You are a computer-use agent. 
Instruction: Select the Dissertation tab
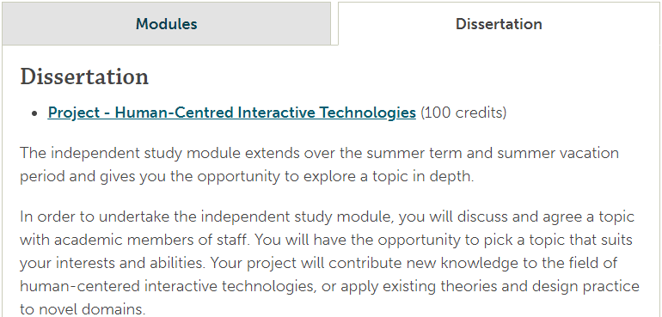point(499,24)
